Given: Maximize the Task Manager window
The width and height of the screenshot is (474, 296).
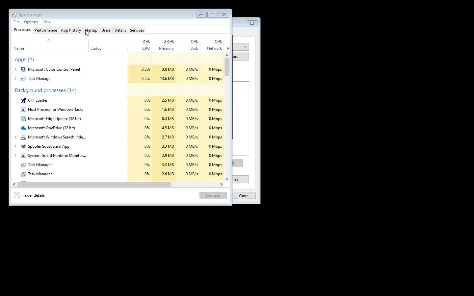Looking at the screenshot, I should click(212, 15).
